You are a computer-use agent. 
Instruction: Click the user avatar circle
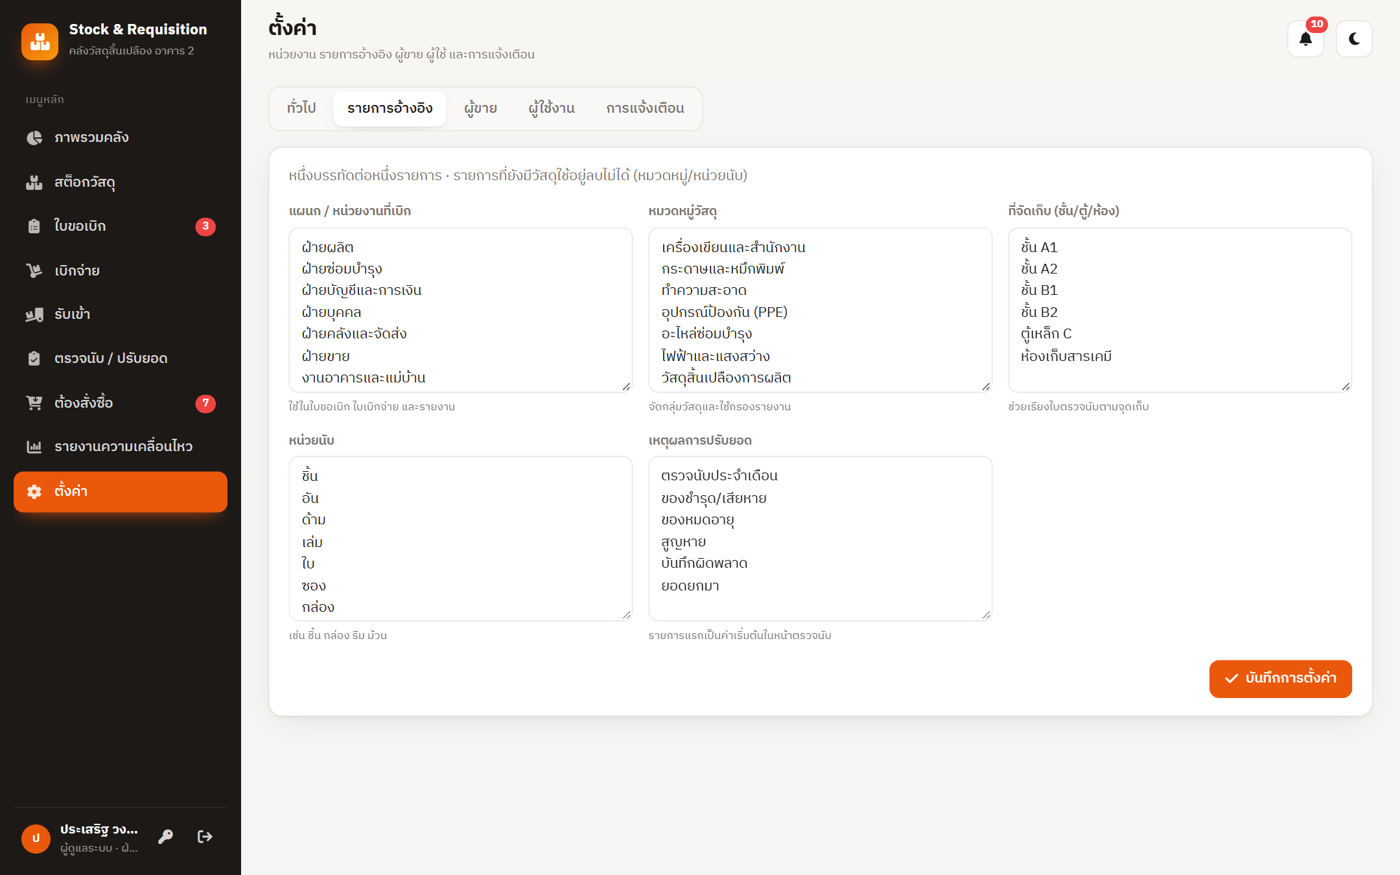[36, 839]
